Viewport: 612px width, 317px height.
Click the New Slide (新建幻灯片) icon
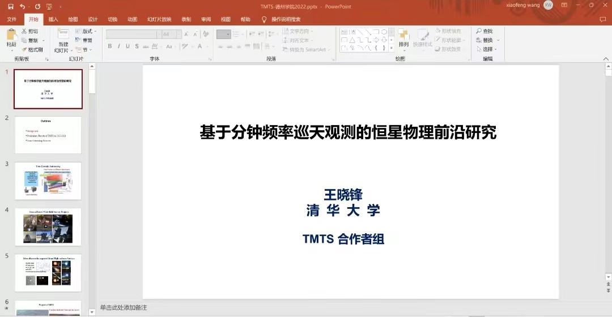(x=62, y=35)
